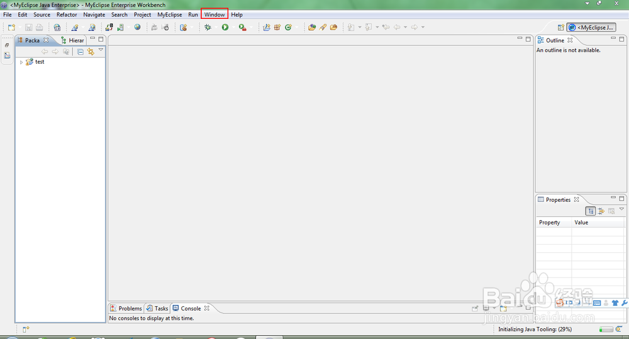Open the MyEclipse web browser globe icon
Viewport: 629px width, 339px height.
[x=137, y=27]
